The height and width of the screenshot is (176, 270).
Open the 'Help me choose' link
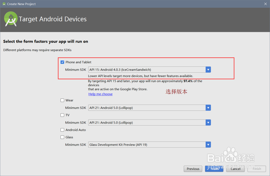click(100, 94)
